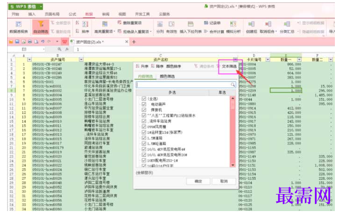
Task: Click the 排序 sort button
Action: tap(85, 27)
